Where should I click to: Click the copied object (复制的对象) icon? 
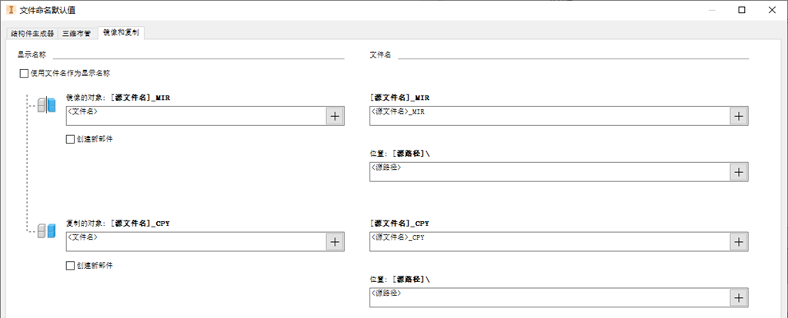[47, 230]
